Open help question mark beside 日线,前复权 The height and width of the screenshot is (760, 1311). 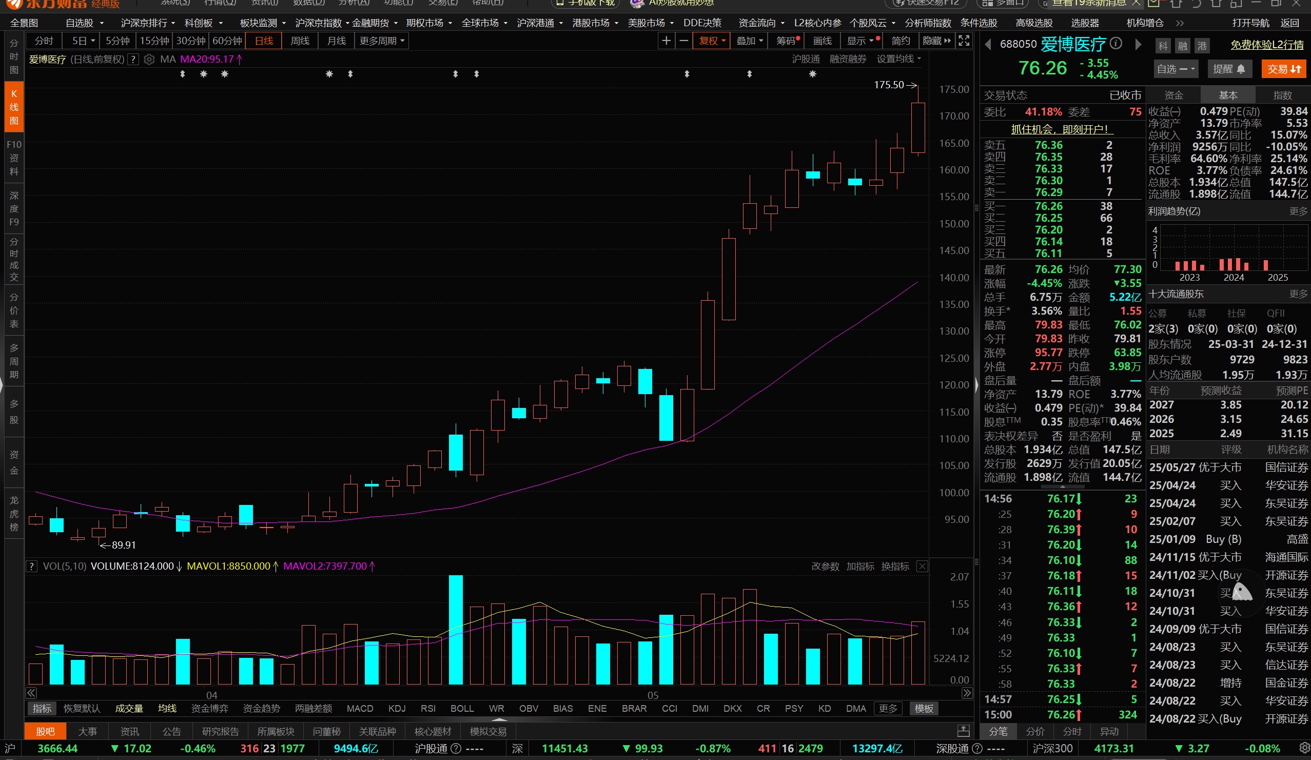[133, 60]
